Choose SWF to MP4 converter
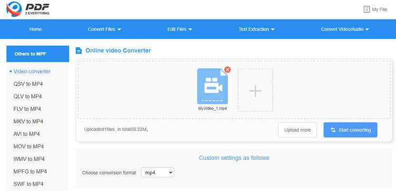Screen dimensions: 396x191 [x=29, y=184]
